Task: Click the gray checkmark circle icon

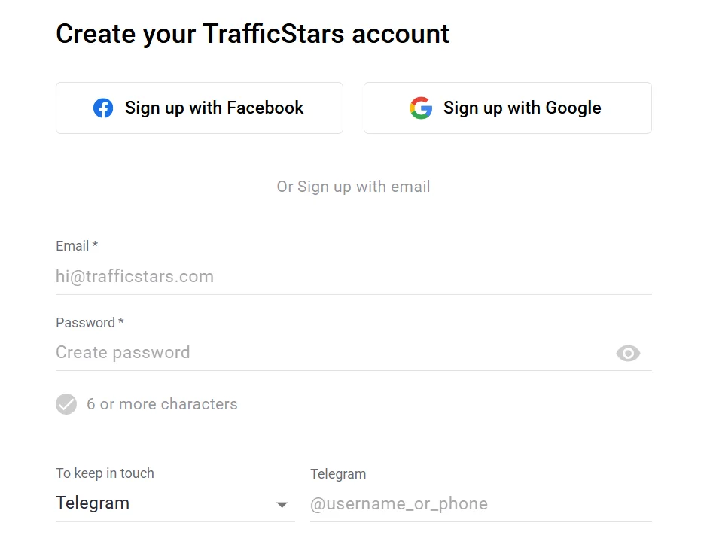Action: (x=66, y=404)
